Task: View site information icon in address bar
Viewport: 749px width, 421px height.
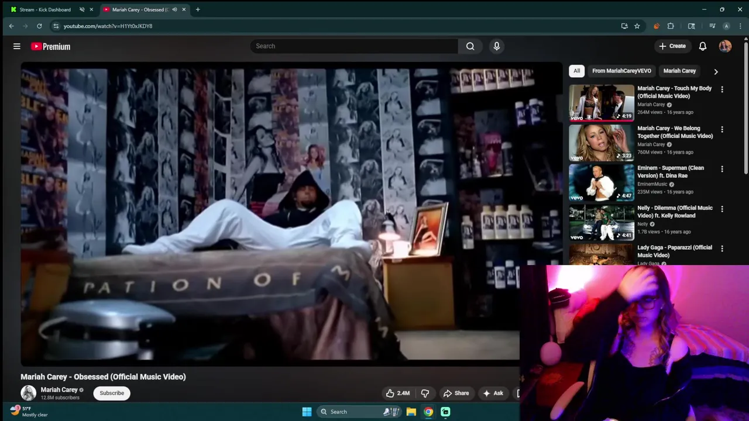Action: coord(56,26)
